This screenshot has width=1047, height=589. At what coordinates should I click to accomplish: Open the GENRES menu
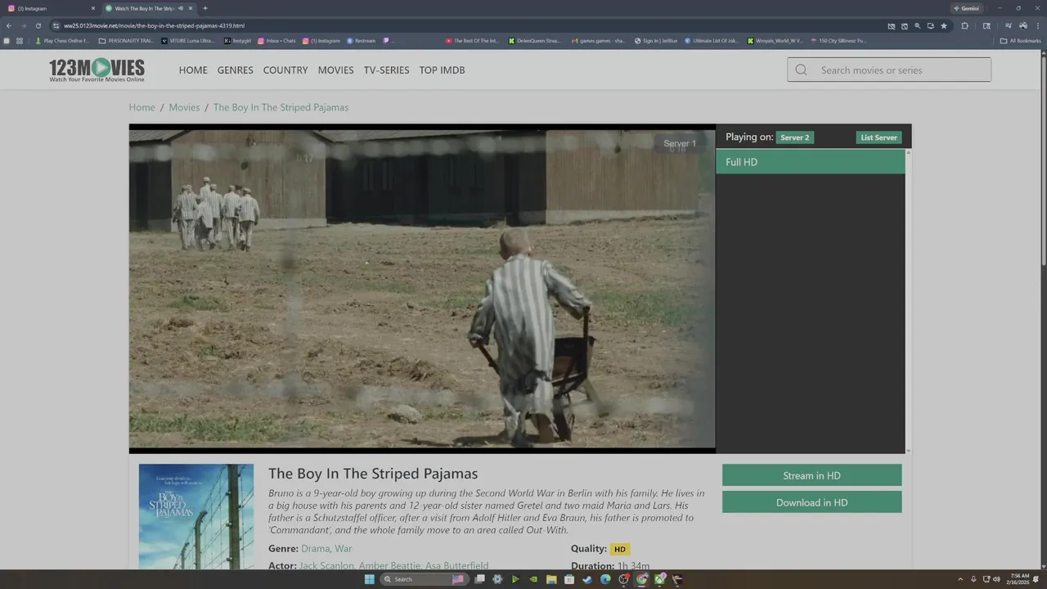(x=235, y=70)
